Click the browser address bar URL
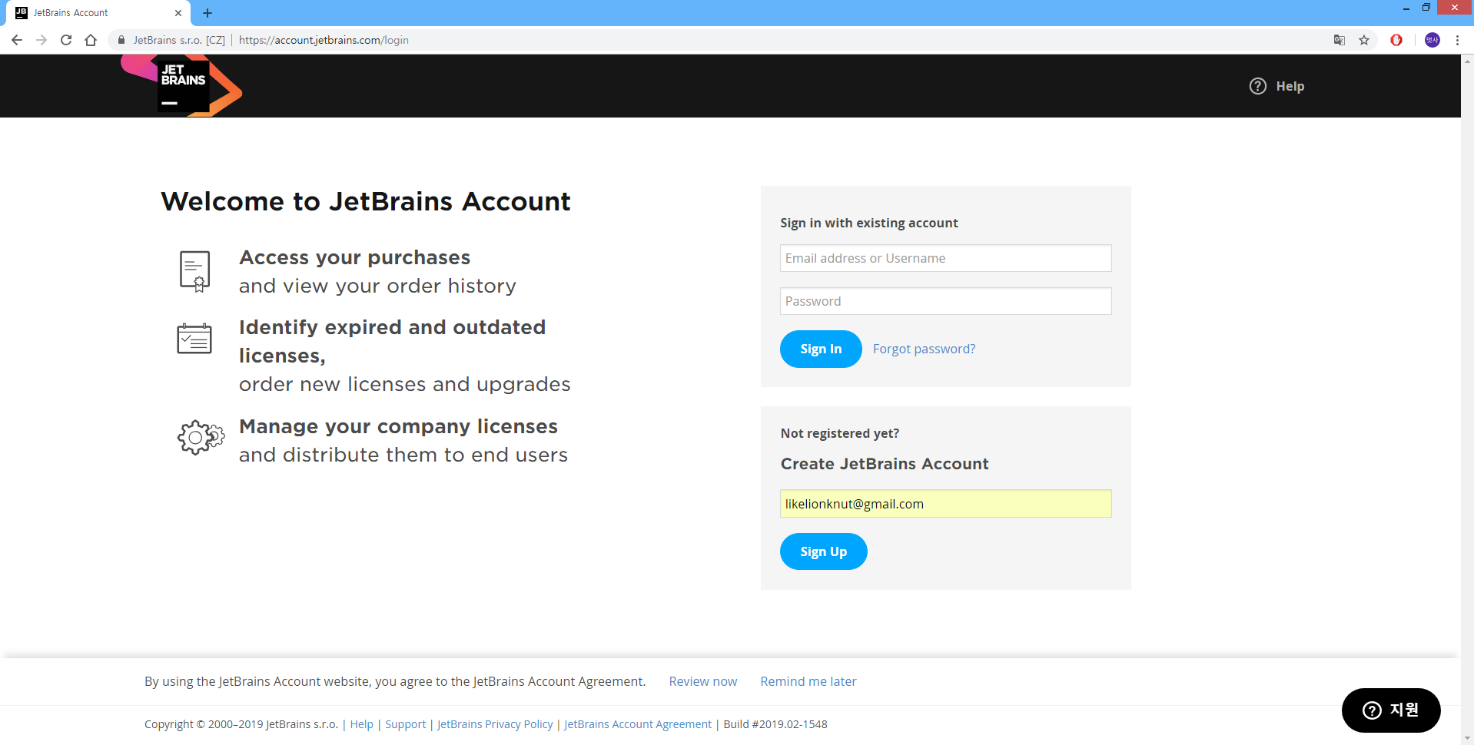The height and width of the screenshot is (745, 1474). (324, 40)
